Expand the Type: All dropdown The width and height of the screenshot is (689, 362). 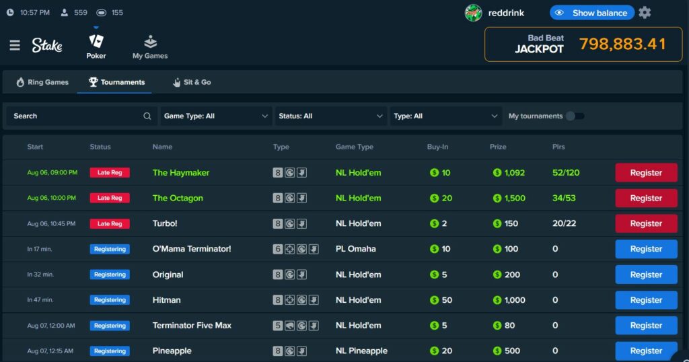click(445, 116)
